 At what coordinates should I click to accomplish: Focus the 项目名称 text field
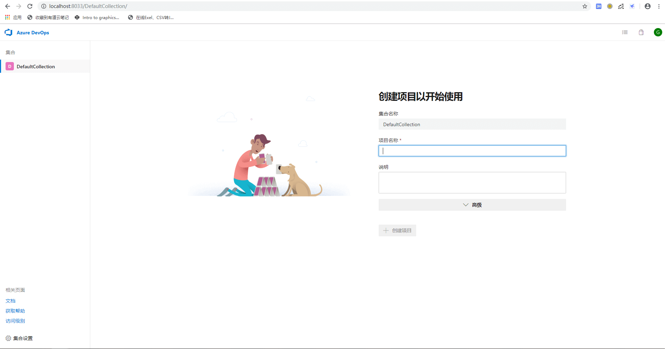click(x=472, y=151)
